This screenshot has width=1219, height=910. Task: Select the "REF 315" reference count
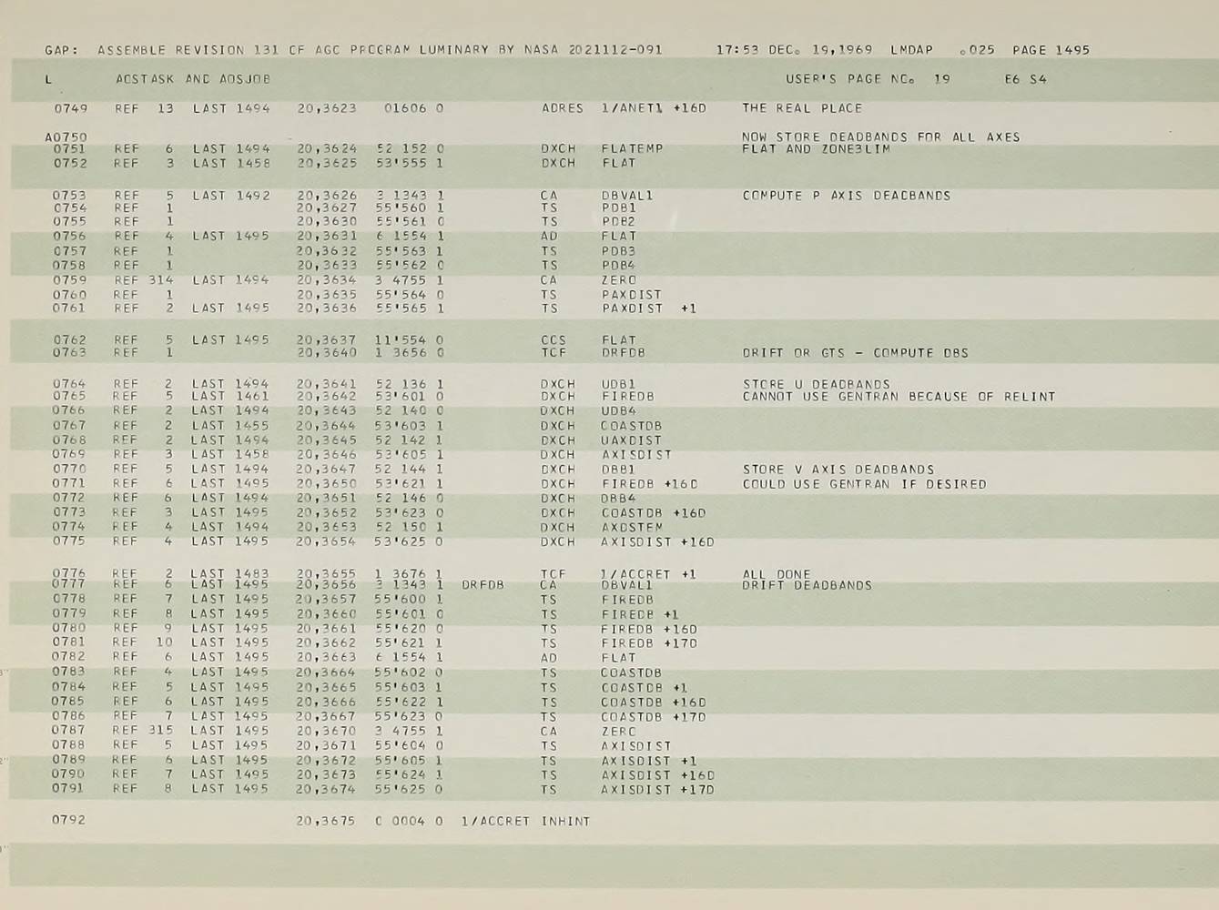[x=144, y=731]
